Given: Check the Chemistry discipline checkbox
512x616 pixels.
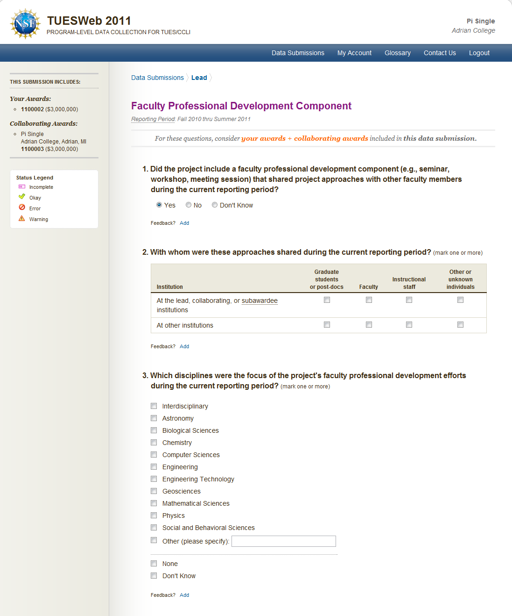Looking at the screenshot, I should coord(154,443).
